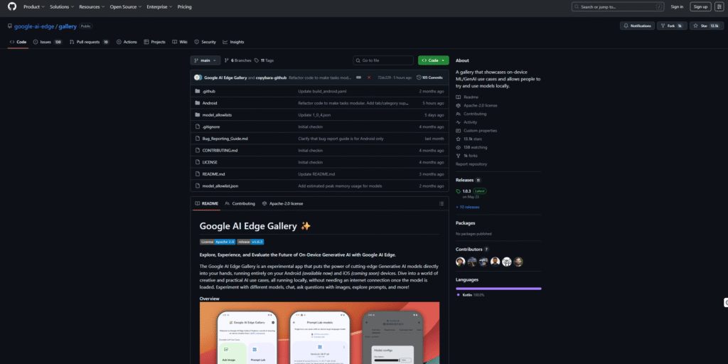Click the release tag icon next to 1.0.3

(459, 191)
